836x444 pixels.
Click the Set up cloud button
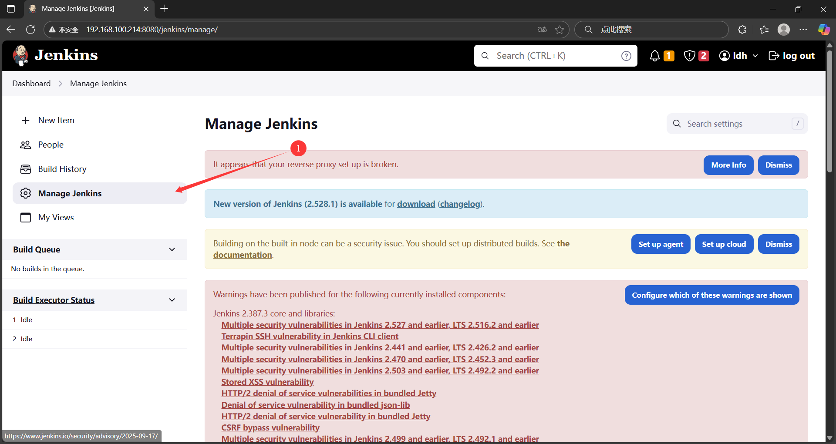click(724, 244)
